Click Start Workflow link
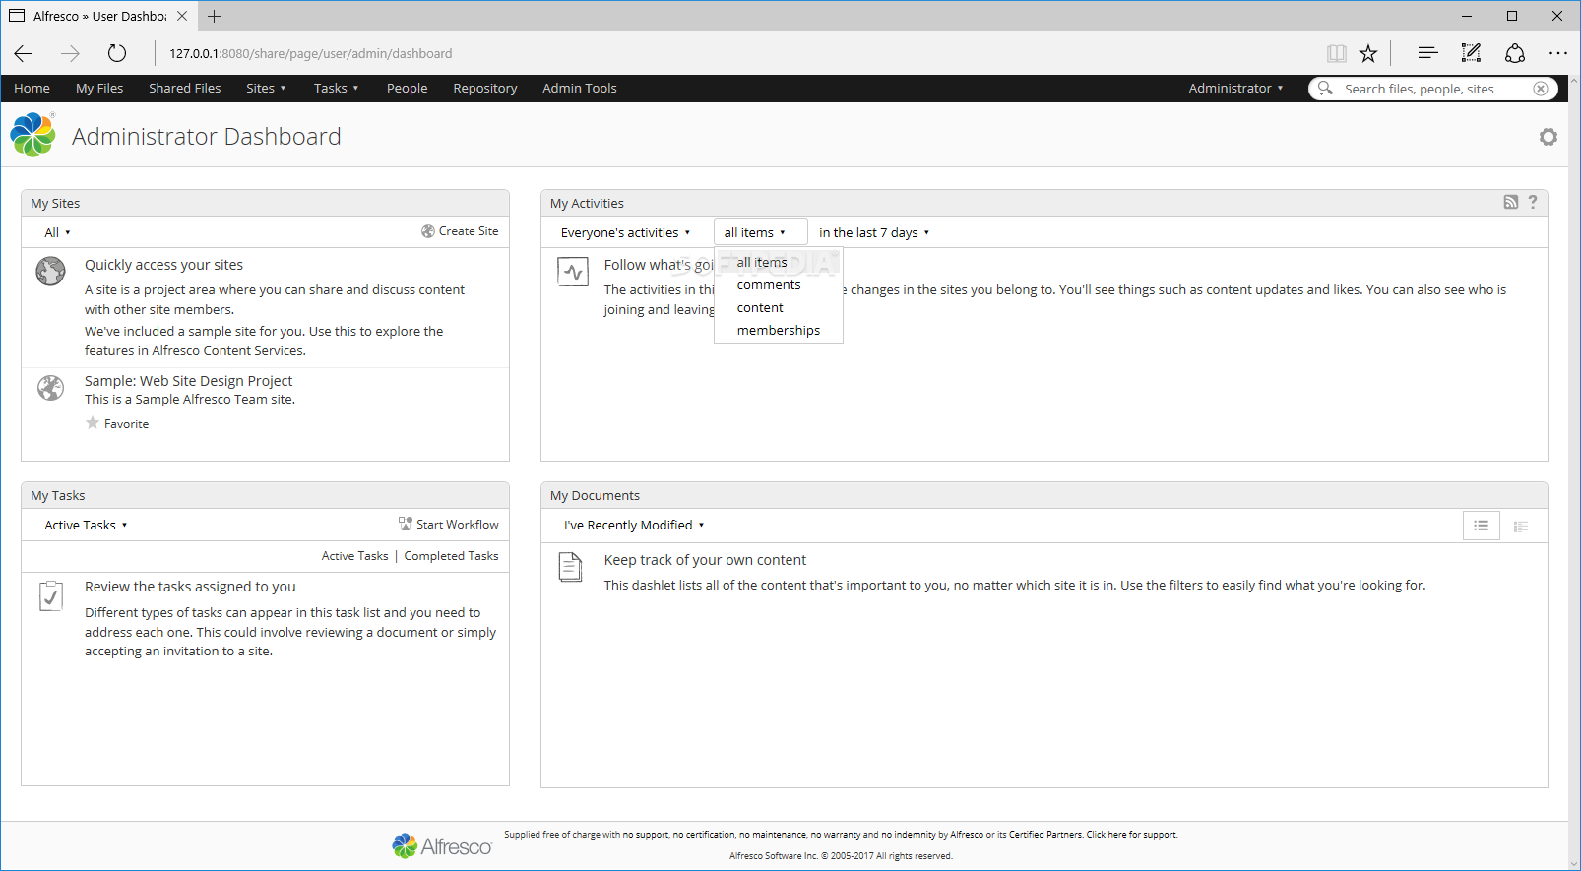Viewport: 1581px width, 871px height. 449,524
